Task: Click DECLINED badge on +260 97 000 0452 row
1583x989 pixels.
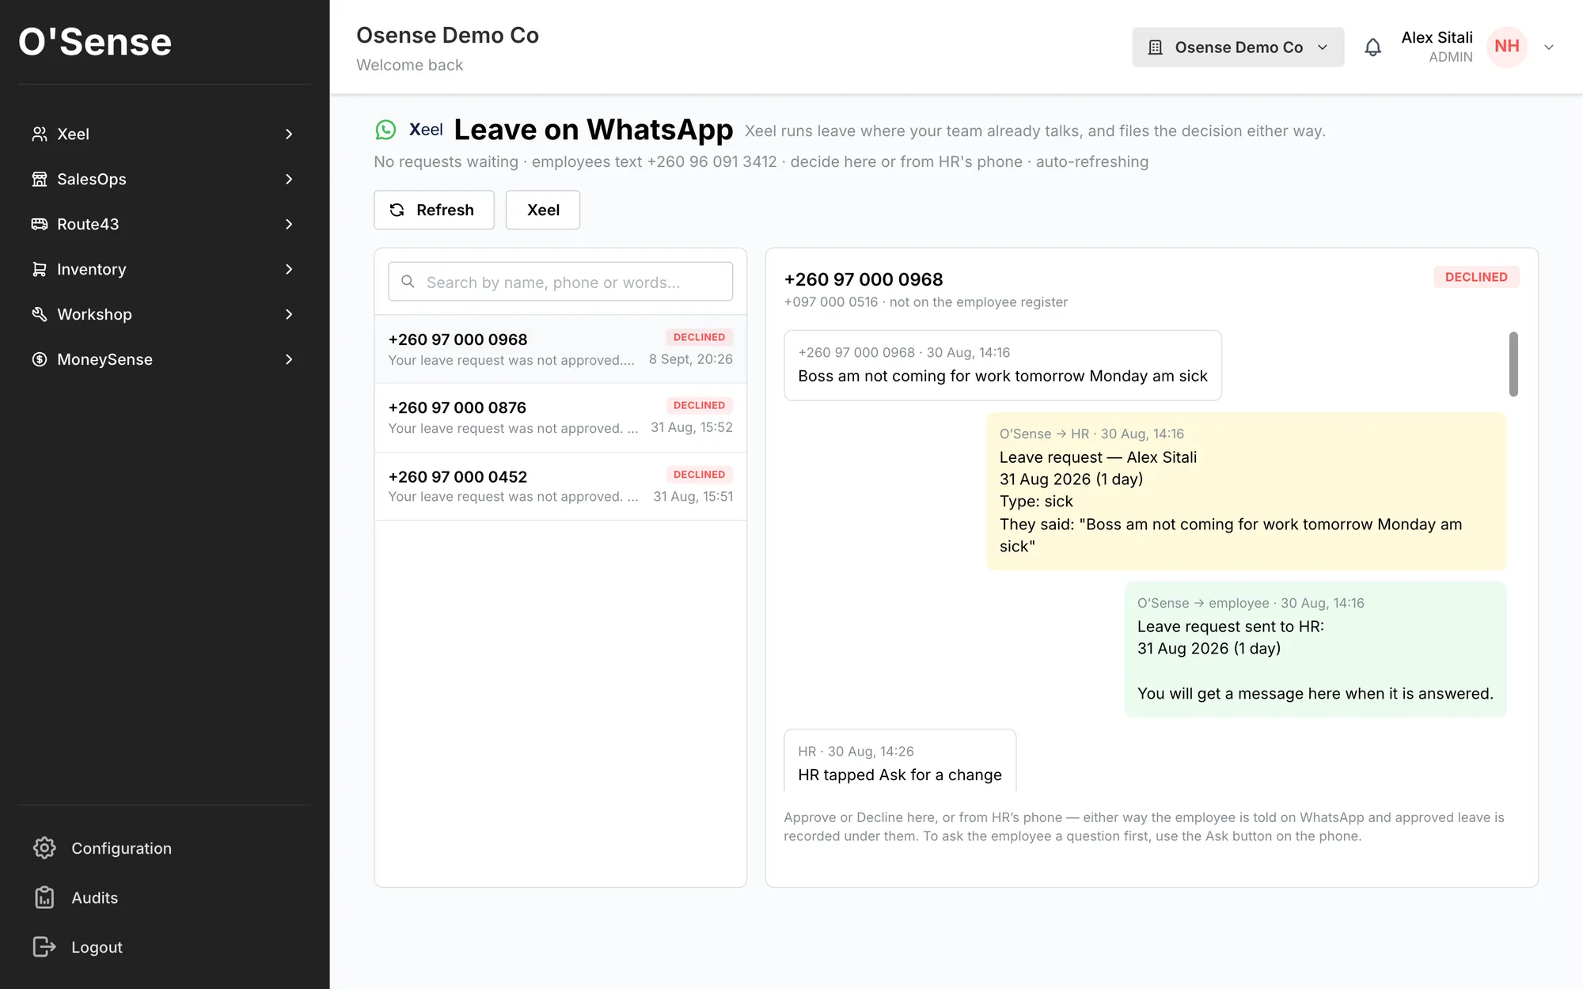Action: [699, 475]
